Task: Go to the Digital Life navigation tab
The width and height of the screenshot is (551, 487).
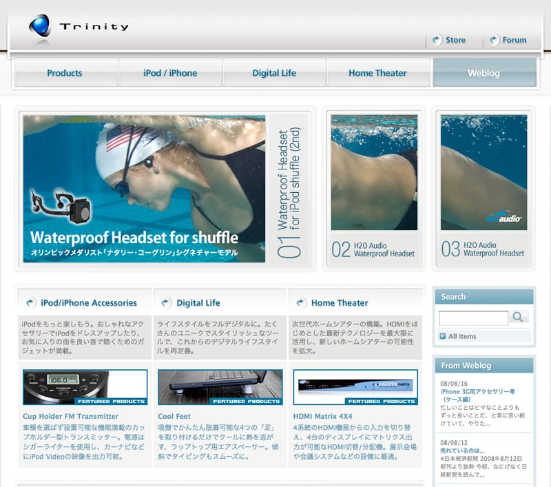Action: pyautogui.click(x=274, y=73)
